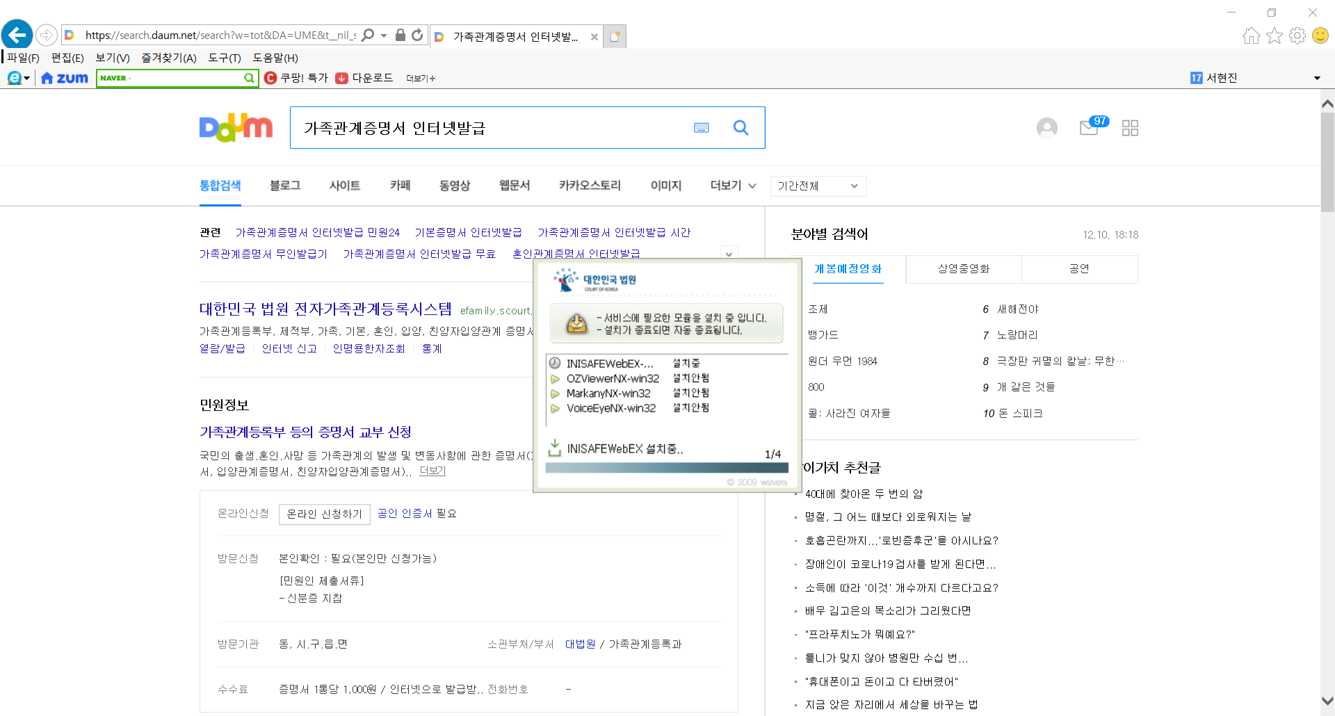This screenshot has width=1335, height=716.
Task: Select the 카페 tab
Action: pyautogui.click(x=400, y=186)
